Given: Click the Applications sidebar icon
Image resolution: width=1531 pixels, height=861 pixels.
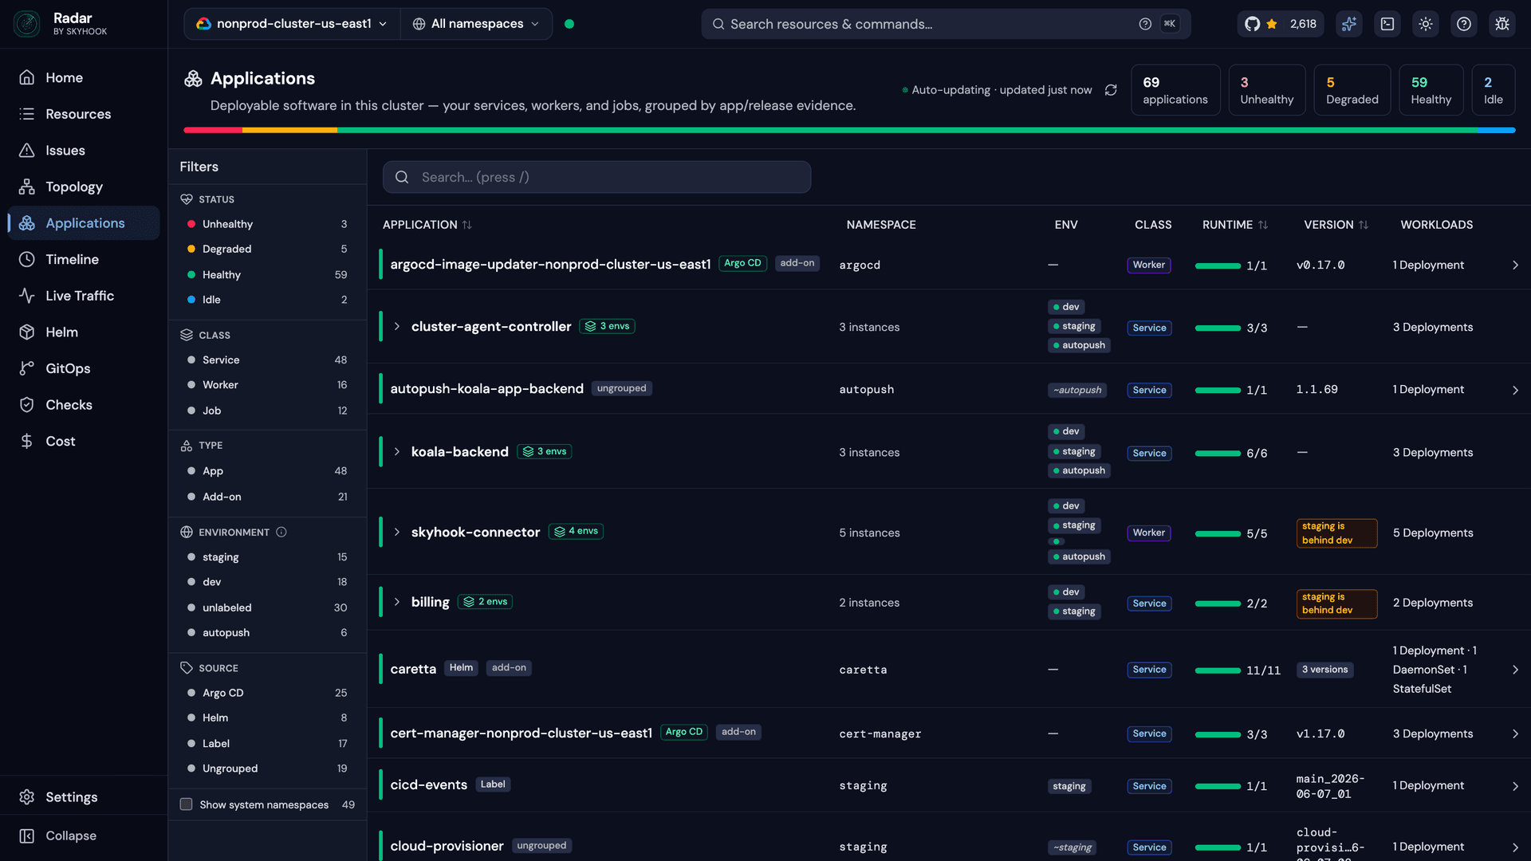Looking at the screenshot, I should pyautogui.click(x=27, y=223).
